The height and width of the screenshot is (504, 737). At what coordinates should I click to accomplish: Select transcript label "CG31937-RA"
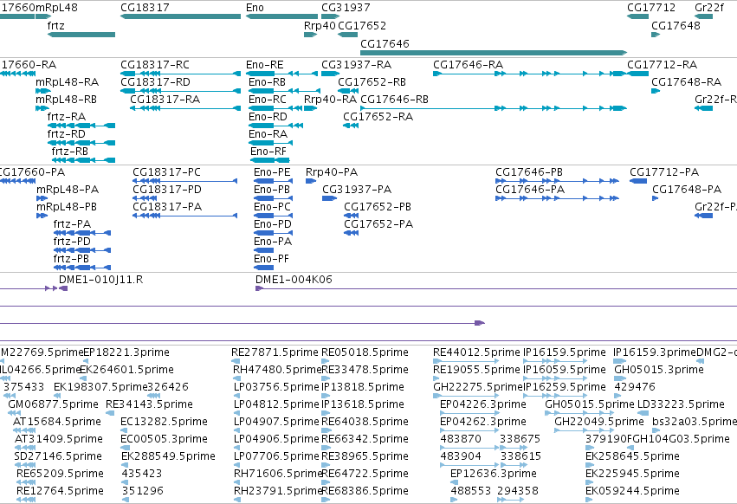coord(356,64)
